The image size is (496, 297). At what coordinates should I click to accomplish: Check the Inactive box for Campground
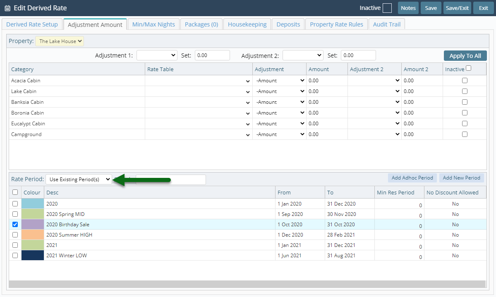pos(465,134)
